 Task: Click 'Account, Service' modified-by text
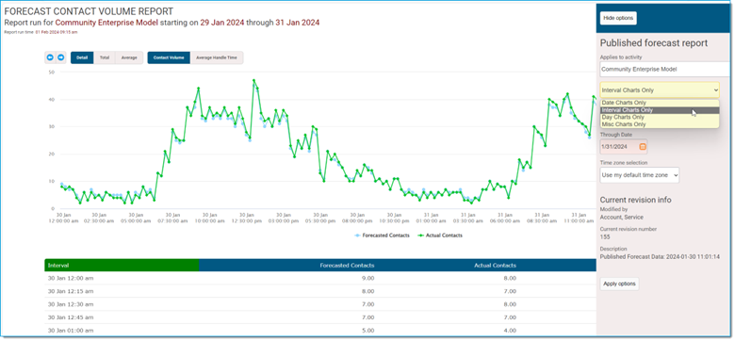(622, 218)
